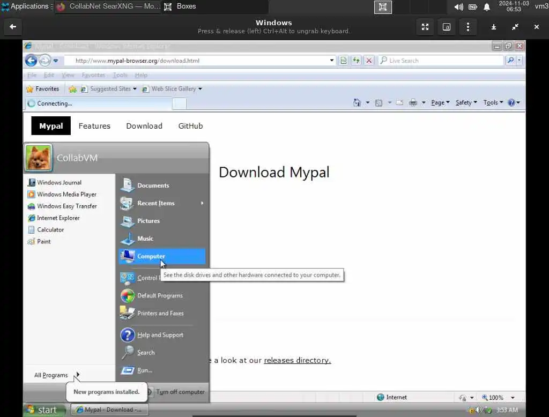Image resolution: width=549 pixels, height=417 pixels.
Task: Click the red Stop loading icon
Action: coord(369,60)
